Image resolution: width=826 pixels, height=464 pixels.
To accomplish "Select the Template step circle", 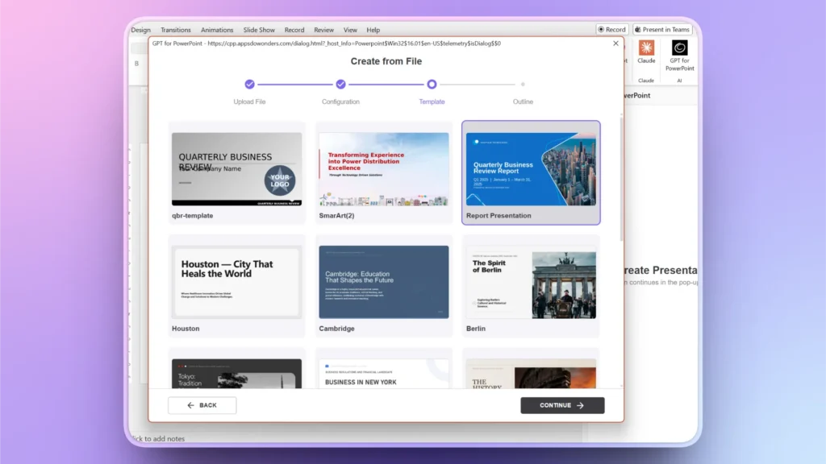I will (x=432, y=84).
